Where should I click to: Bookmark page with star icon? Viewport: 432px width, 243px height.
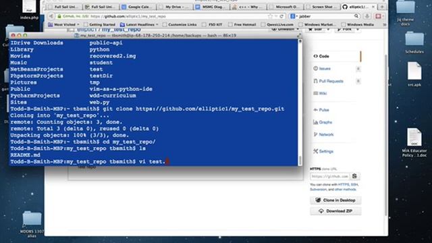point(271,16)
